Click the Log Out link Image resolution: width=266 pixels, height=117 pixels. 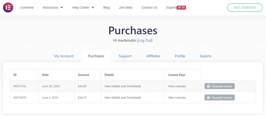[145, 40]
